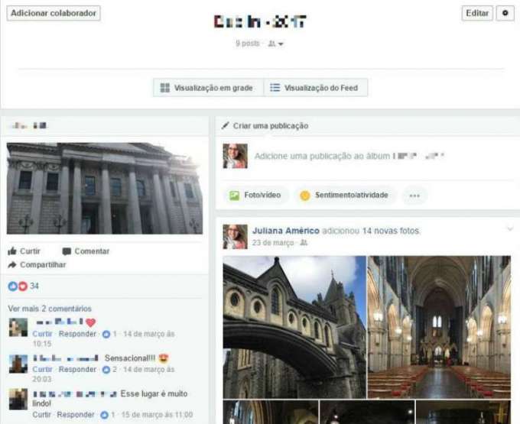Open audience dropdown next to 9 posts

coord(276,44)
